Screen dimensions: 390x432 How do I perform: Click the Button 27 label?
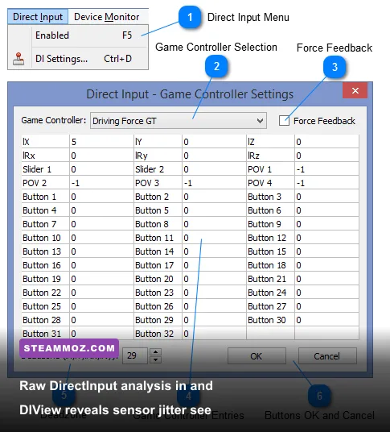(x=270, y=306)
